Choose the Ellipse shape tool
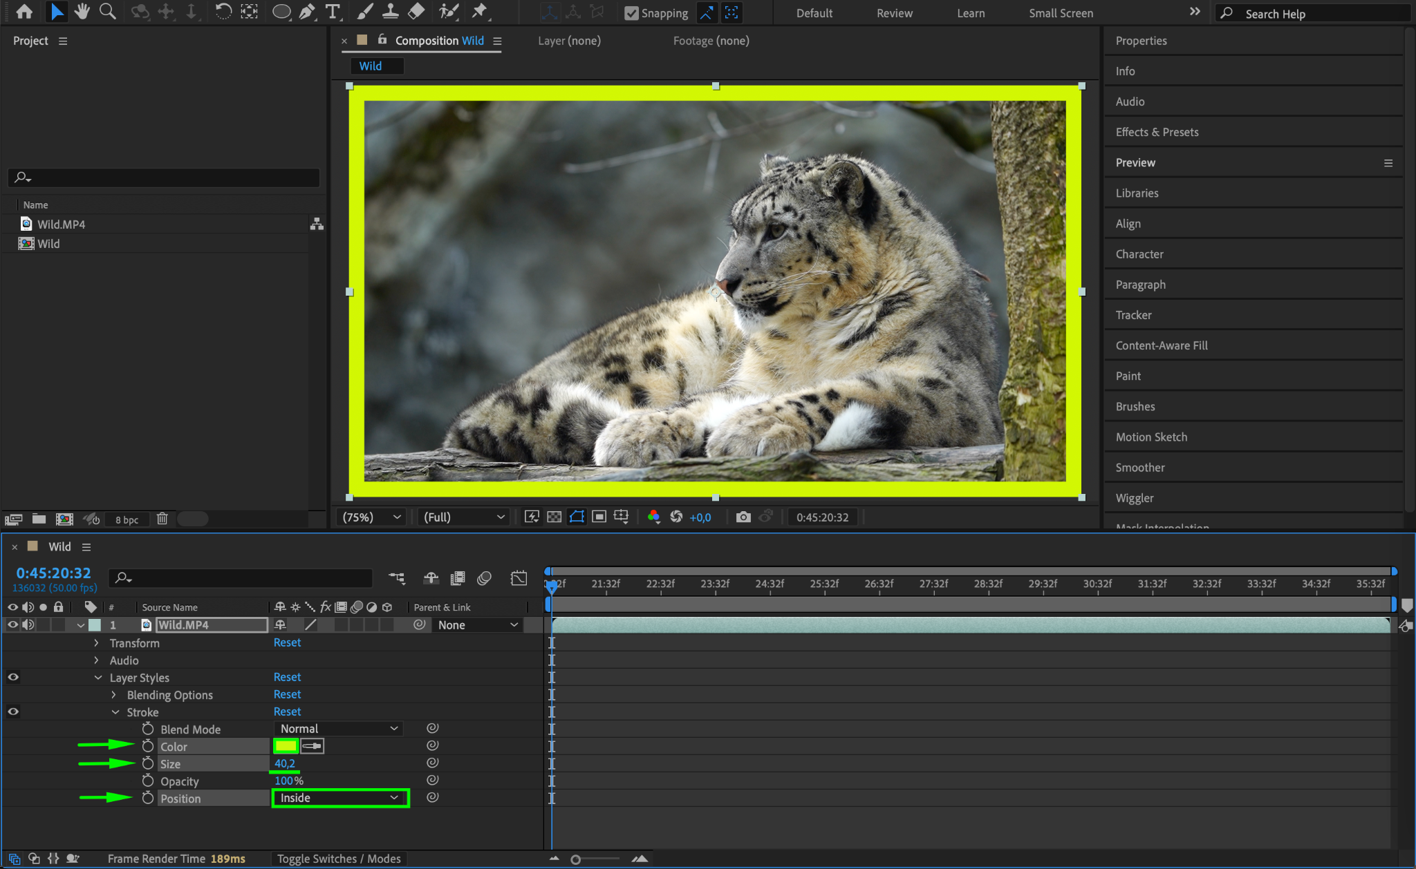1416x869 pixels. 281,11
